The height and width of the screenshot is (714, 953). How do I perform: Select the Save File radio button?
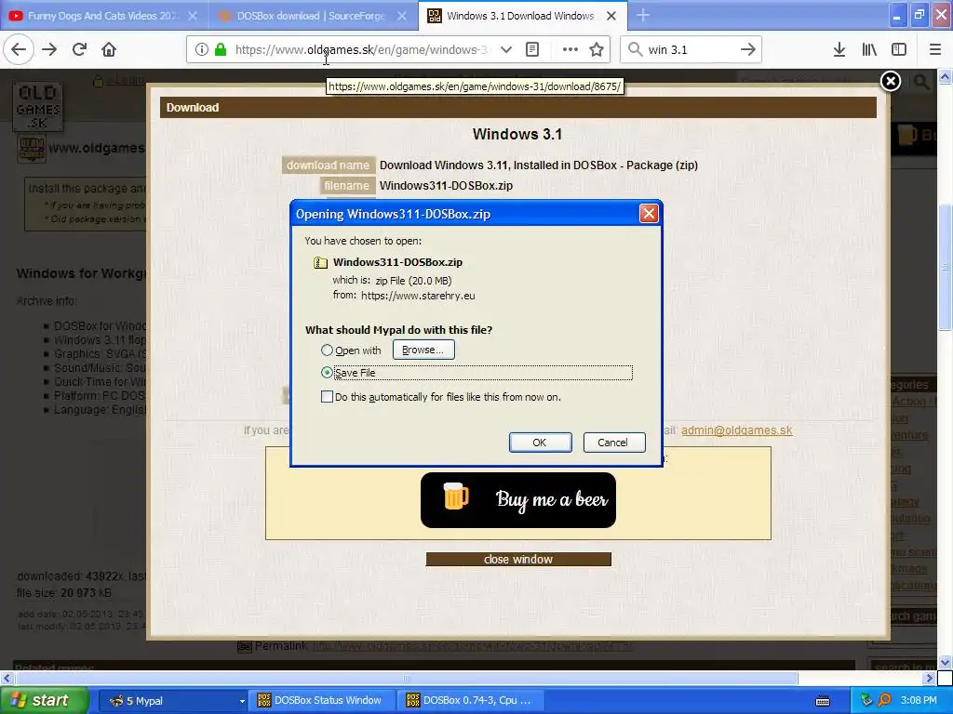(x=327, y=372)
